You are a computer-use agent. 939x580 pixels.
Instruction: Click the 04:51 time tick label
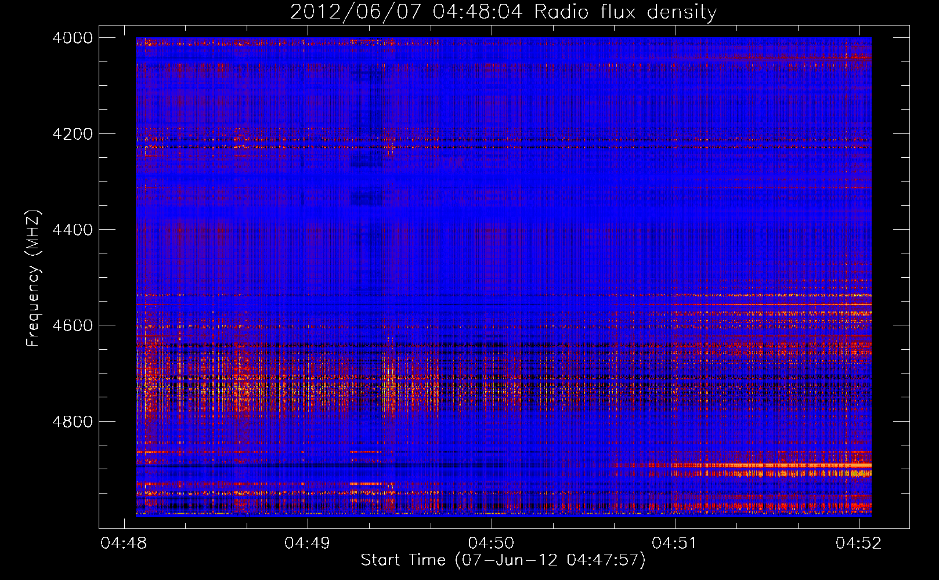674,543
